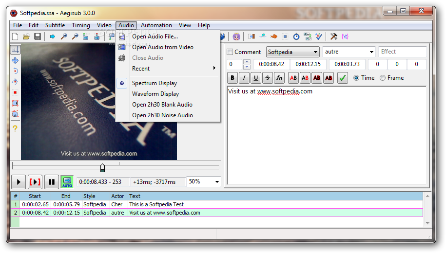
Task: Open Options hammer-and-wrench icon
Action: (x=333, y=36)
